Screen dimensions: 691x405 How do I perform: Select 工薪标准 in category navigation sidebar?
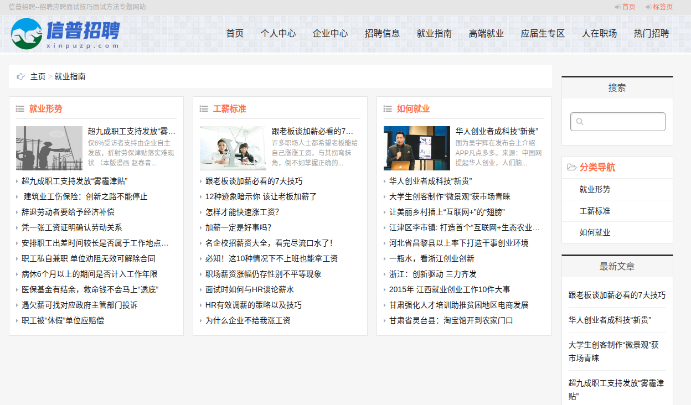pos(595,211)
